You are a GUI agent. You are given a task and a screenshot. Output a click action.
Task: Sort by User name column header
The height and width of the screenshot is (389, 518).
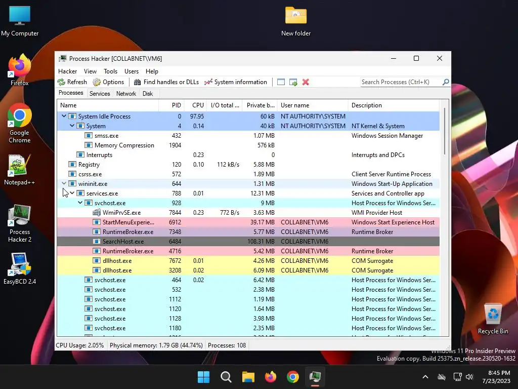pos(313,105)
